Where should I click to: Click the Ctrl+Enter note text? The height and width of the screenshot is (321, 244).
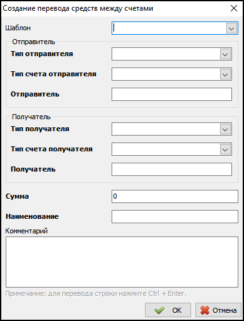coord(96,293)
